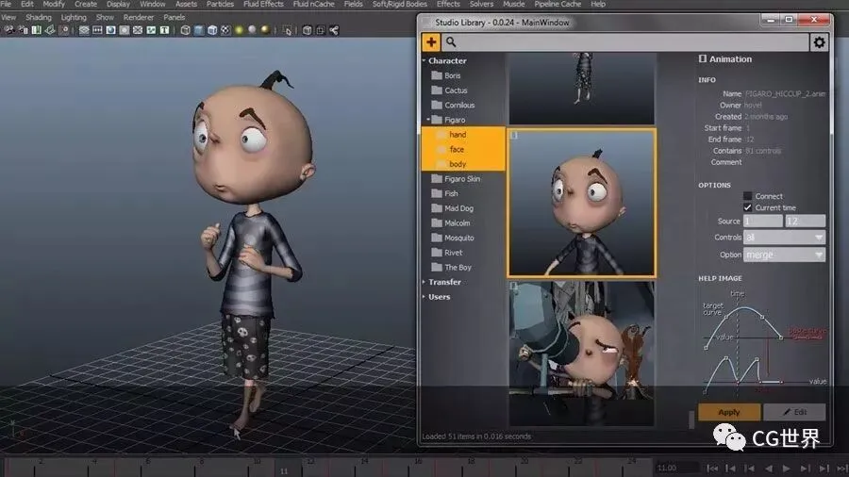Image resolution: width=849 pixels, height=477 pixels.
Task: Open the Fluid Effects menu
Action: coord(263,4)
